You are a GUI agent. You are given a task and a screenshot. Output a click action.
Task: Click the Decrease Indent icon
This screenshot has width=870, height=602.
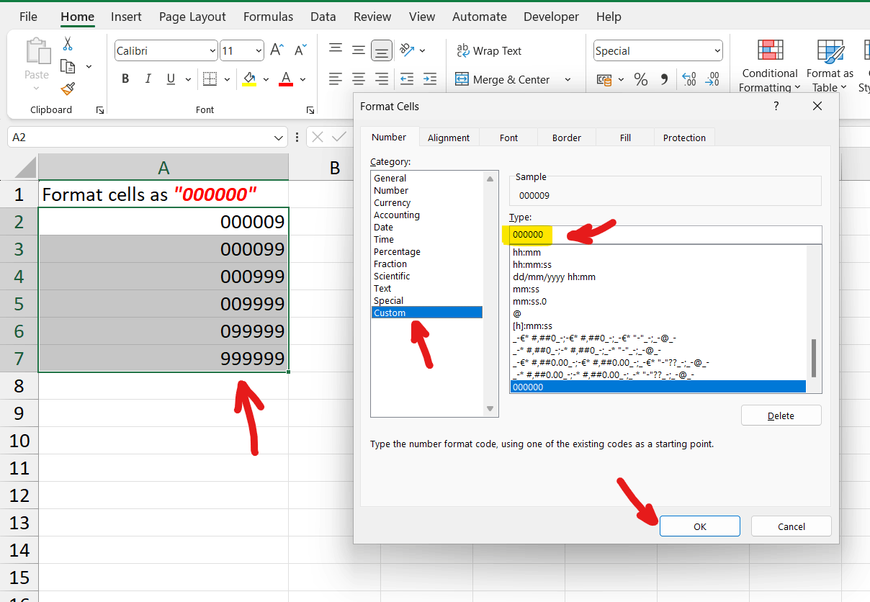coord(407,79)
